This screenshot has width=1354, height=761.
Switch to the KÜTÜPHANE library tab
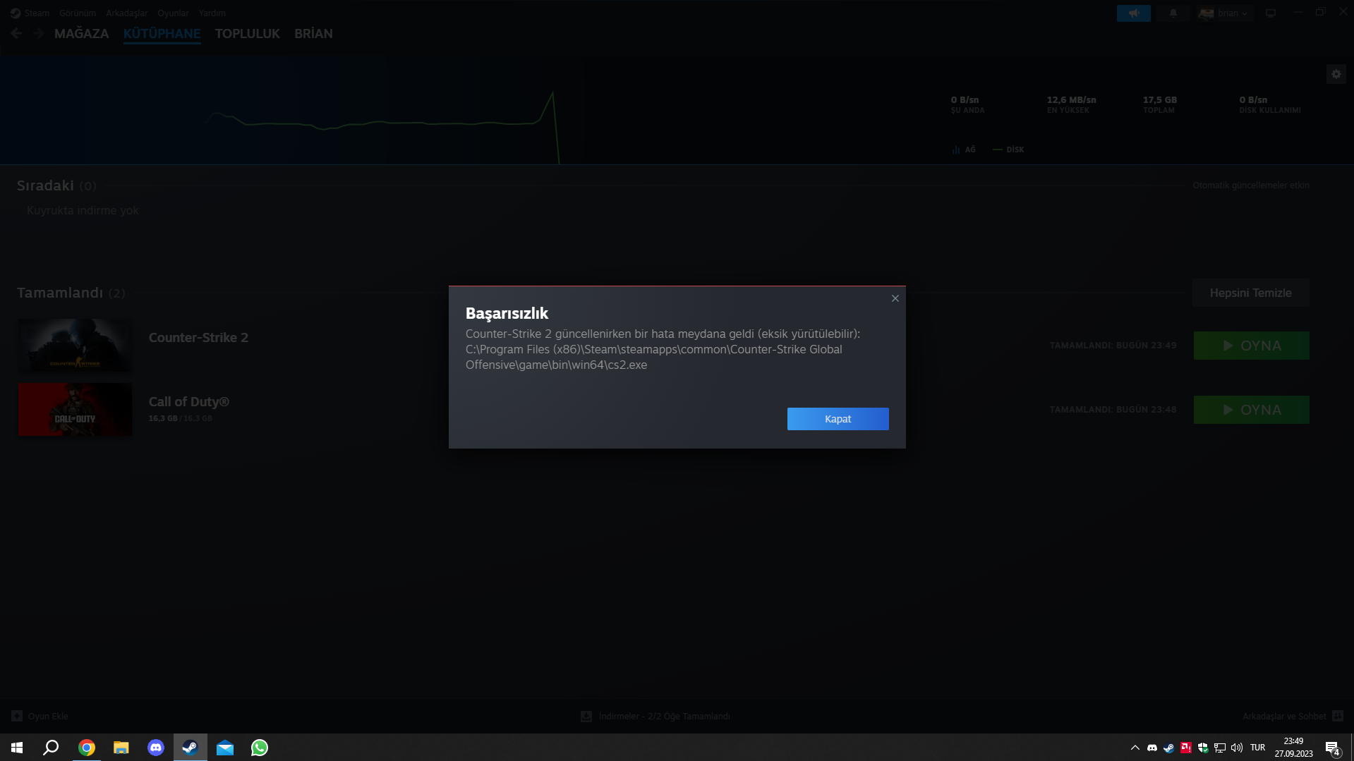tap(162, 34)
